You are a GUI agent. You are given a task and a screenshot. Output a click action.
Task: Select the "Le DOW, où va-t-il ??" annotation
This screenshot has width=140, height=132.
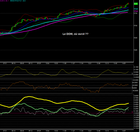75,34
